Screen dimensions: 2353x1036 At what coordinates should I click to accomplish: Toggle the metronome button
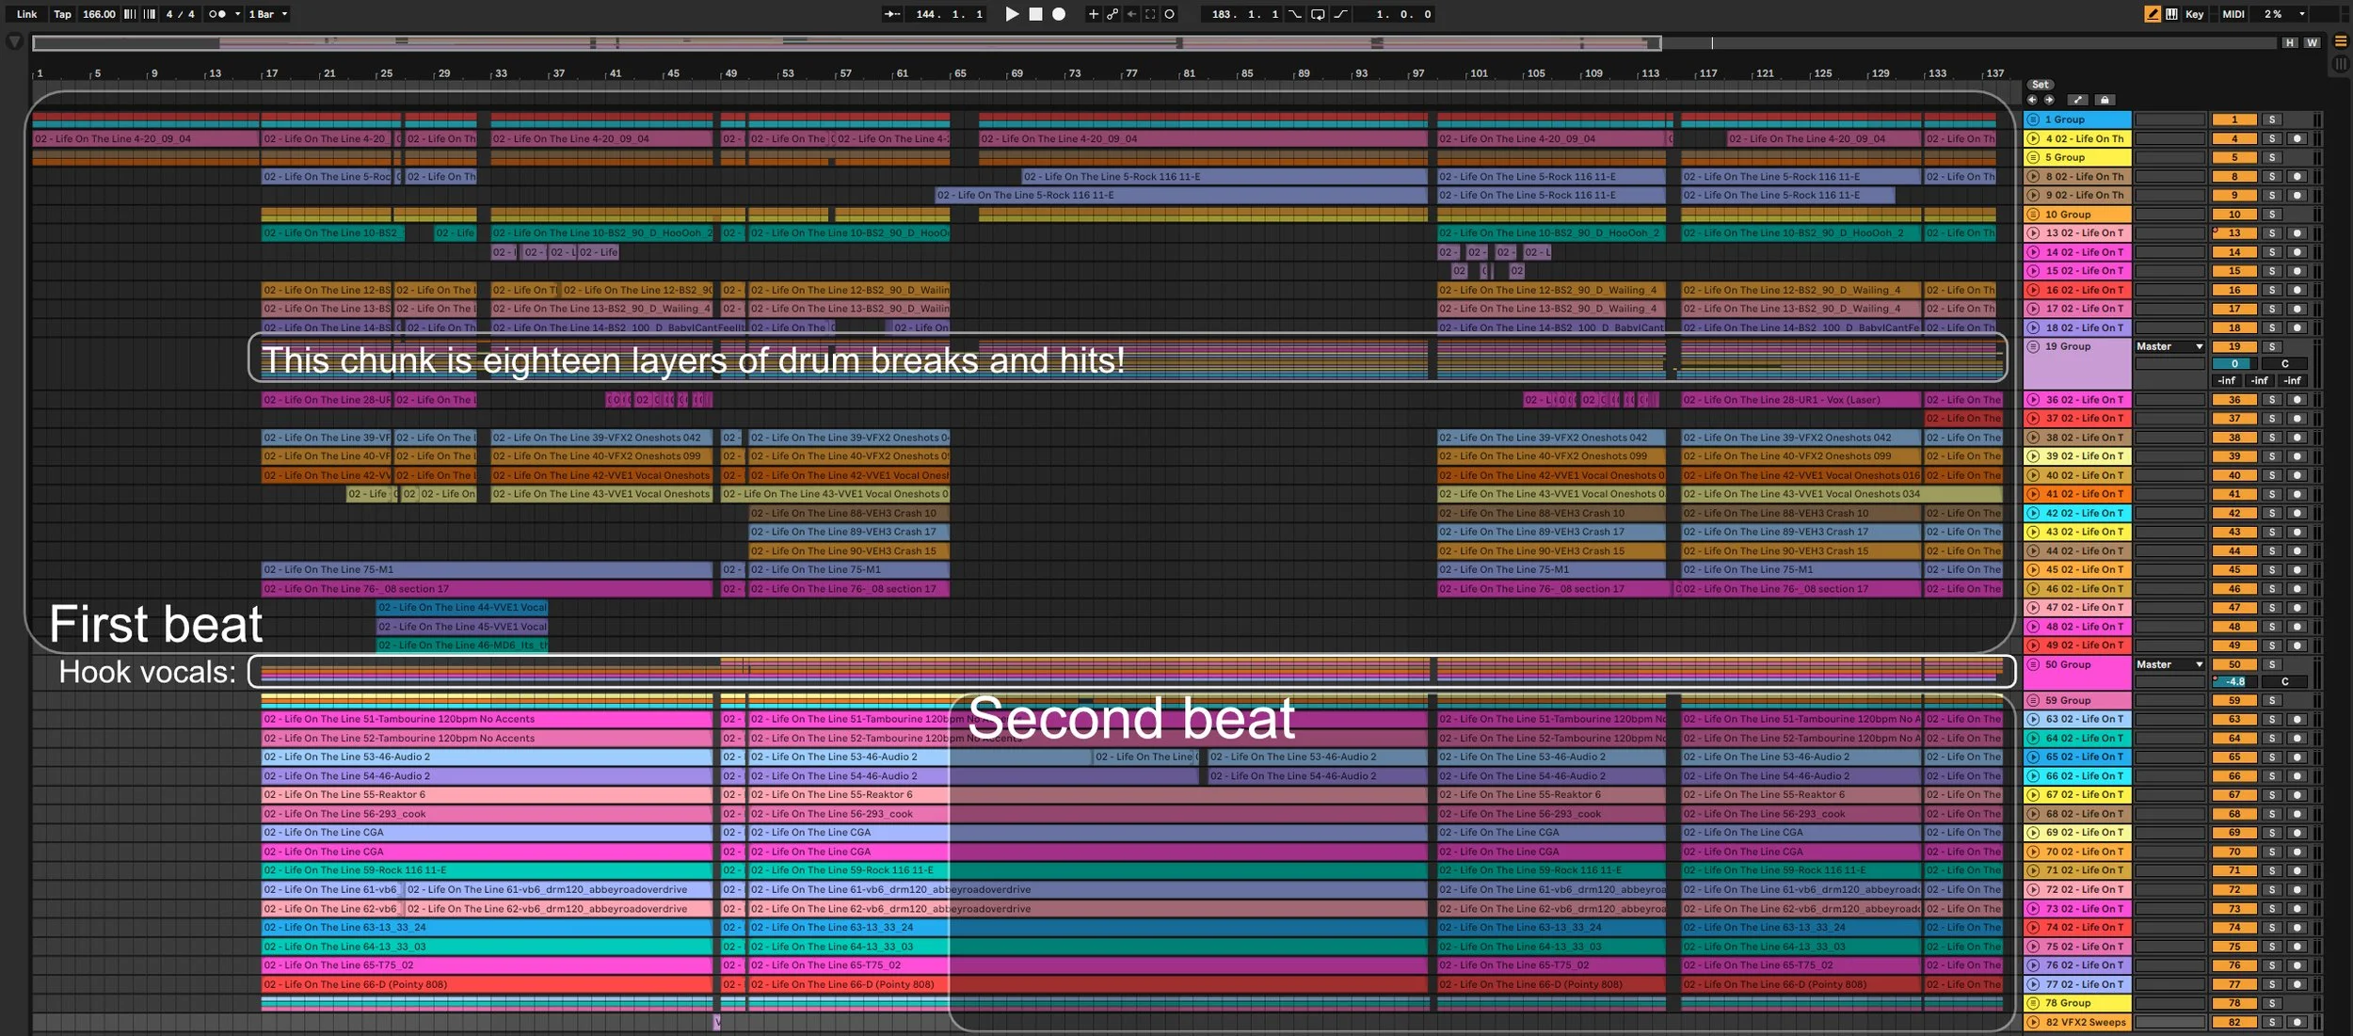[217, 14]
